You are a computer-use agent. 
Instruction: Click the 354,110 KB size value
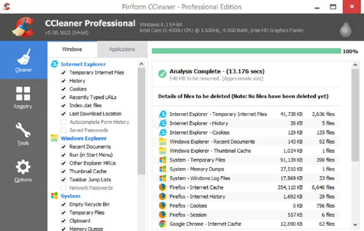click(x=290, y=187)
